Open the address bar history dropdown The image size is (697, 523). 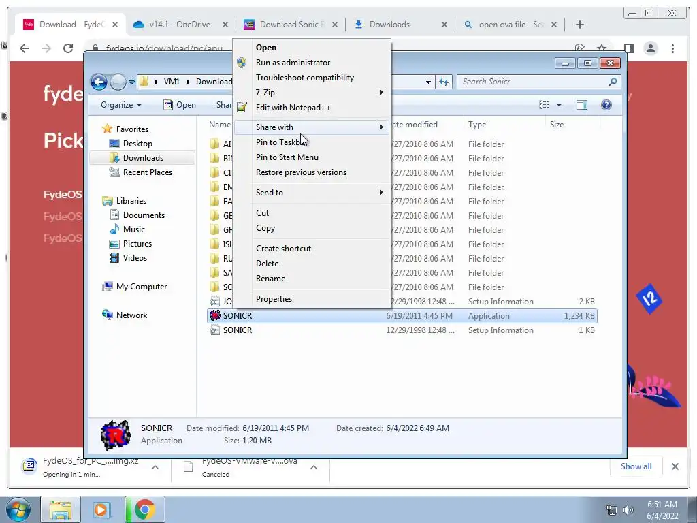coord(428,82)
